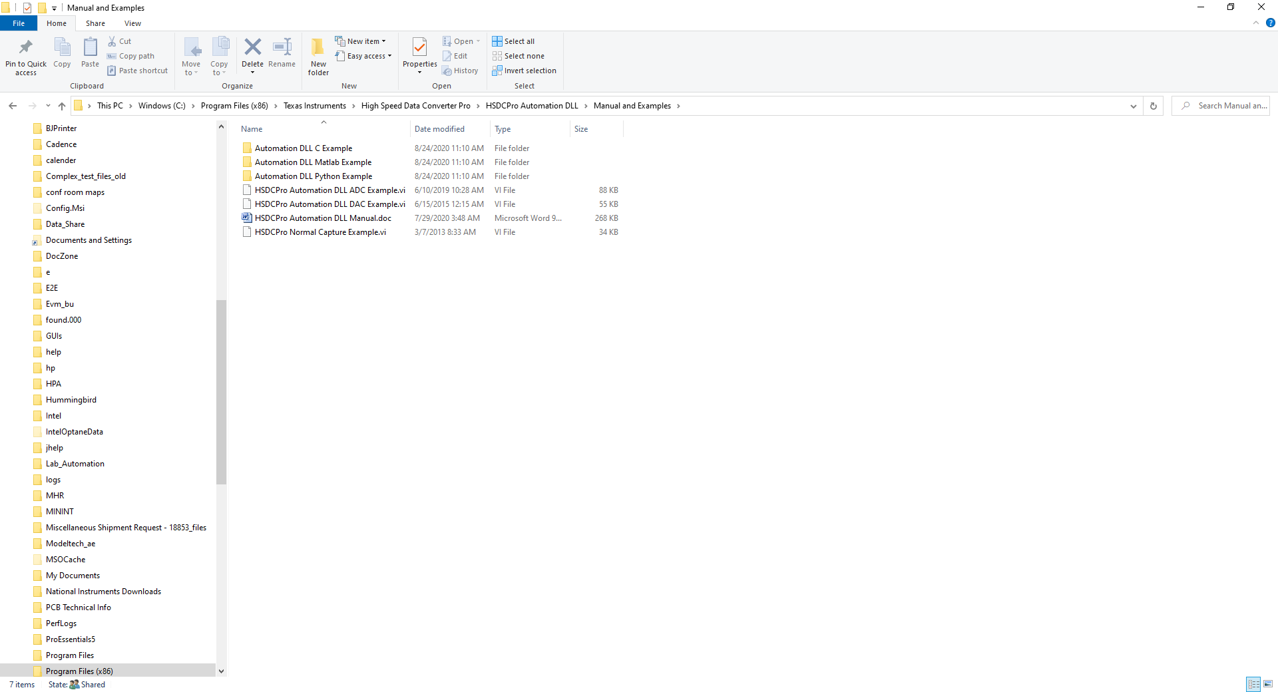Select the Word icon of Manual.doc
The width and height of the screenshot is (1278, 692).
click(x=247, y=218)
